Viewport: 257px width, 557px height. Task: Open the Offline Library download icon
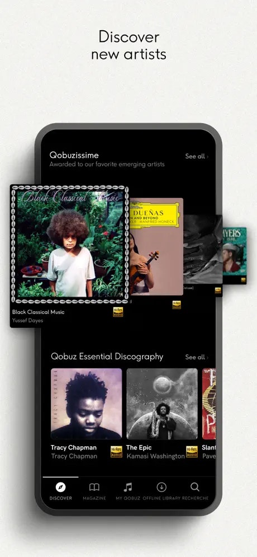click(161, 487)
